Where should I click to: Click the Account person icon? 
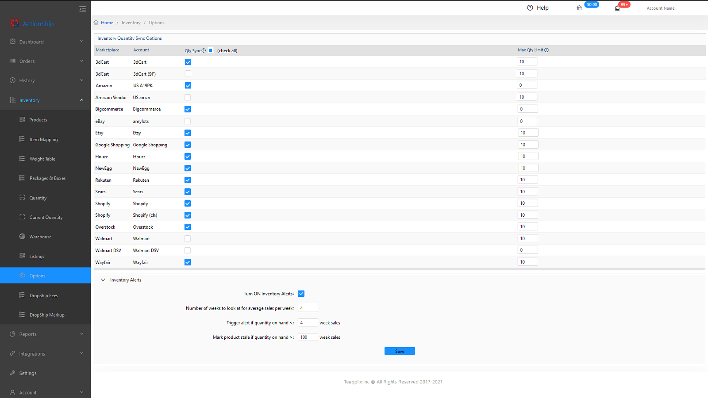click(x=12, y=392)
